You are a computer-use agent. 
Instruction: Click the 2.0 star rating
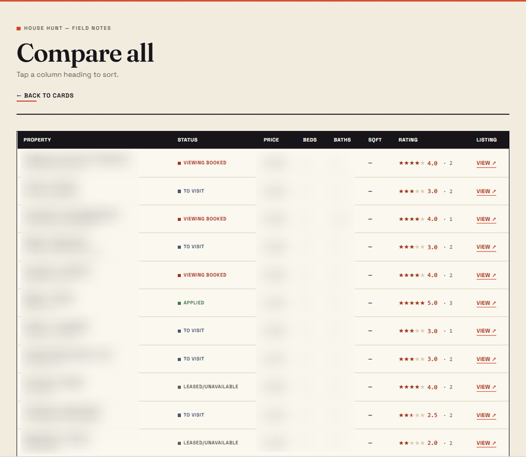pyautogui.click(x=418, y=443)
